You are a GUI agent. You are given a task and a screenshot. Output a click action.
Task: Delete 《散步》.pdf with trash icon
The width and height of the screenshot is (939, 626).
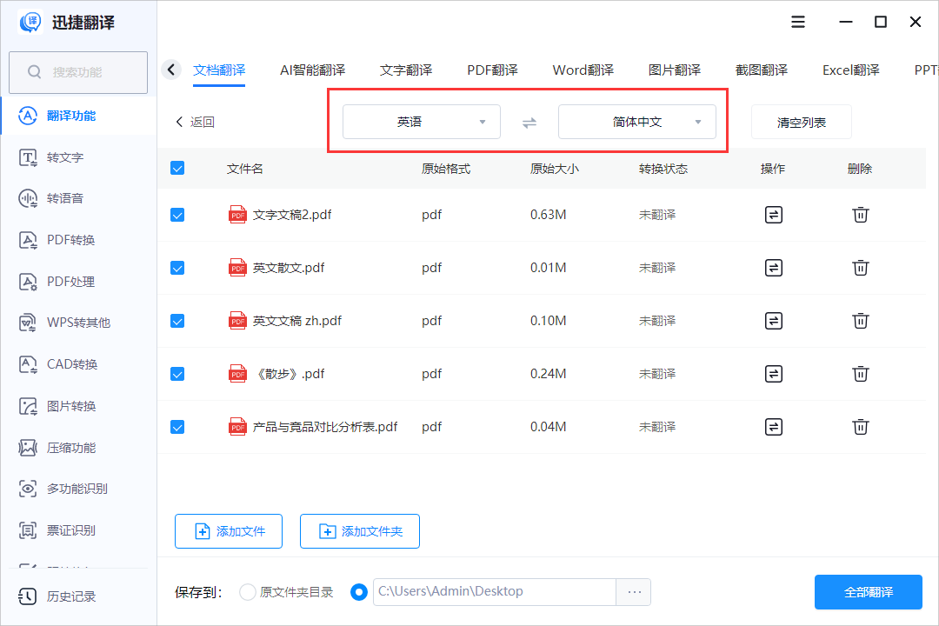click(861, 374)
